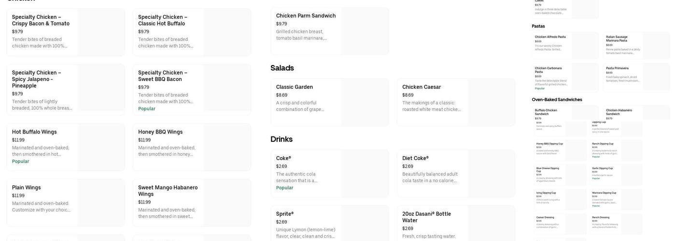Open the Specialty Chicken Crispy Bacon & Tomato item
676x241 pixels.
pyautogui.click(x=66, y=32)
